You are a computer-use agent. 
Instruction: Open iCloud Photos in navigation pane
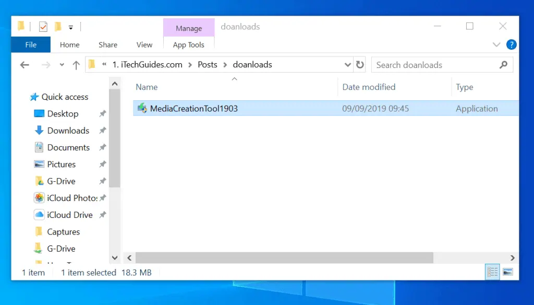pyautogui.click(x=72, y=198)
